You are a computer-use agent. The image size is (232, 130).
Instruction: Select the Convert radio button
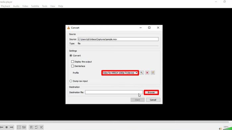tap(71, 55)
